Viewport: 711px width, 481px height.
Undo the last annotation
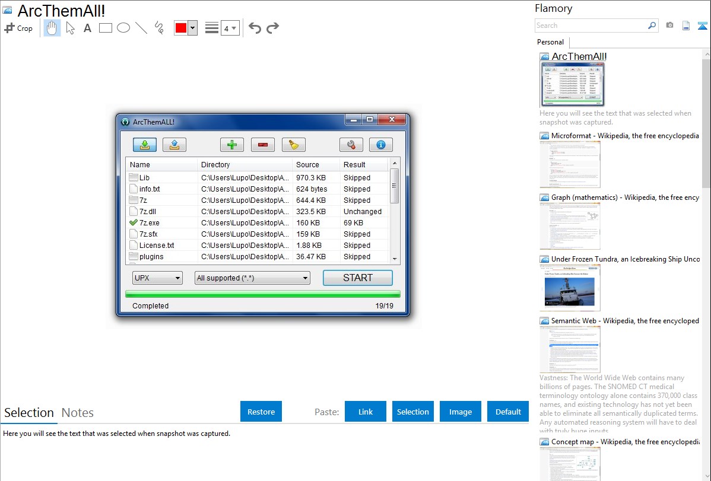[255, 28]
